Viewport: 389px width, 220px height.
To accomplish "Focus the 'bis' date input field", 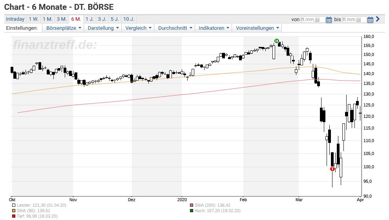I will pyautogui.click(x=354, y=20).
